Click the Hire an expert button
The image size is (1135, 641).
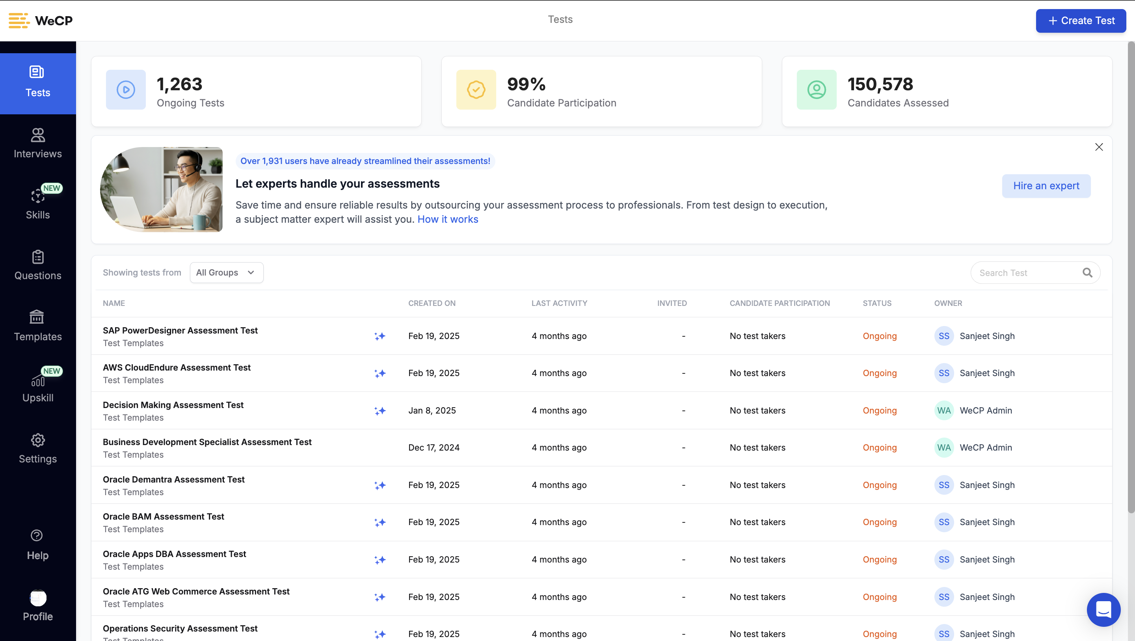point(1046,186)
